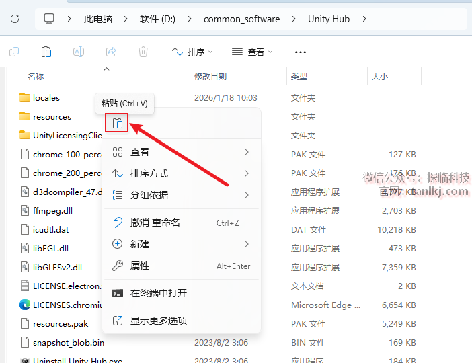Click the 10,218 KB size value
The height and width of the screenshot is (363, 472).
[397, 229]
